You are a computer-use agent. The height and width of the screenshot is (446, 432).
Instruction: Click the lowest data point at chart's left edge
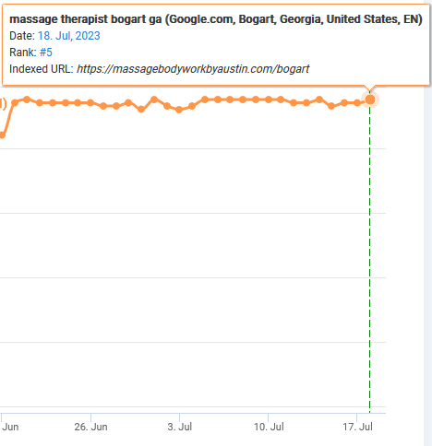coord(2,135)
